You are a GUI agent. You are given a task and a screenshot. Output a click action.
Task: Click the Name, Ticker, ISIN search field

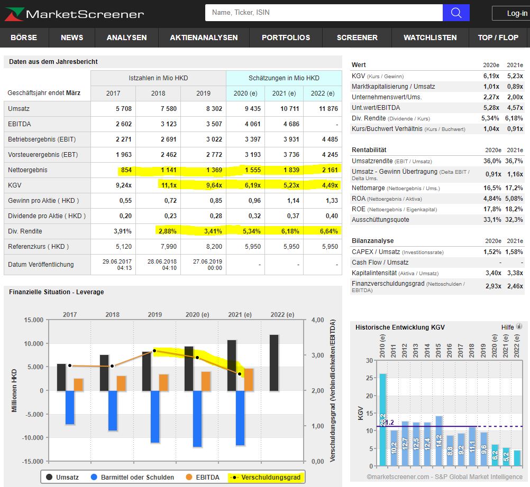[x=324, y=13]
